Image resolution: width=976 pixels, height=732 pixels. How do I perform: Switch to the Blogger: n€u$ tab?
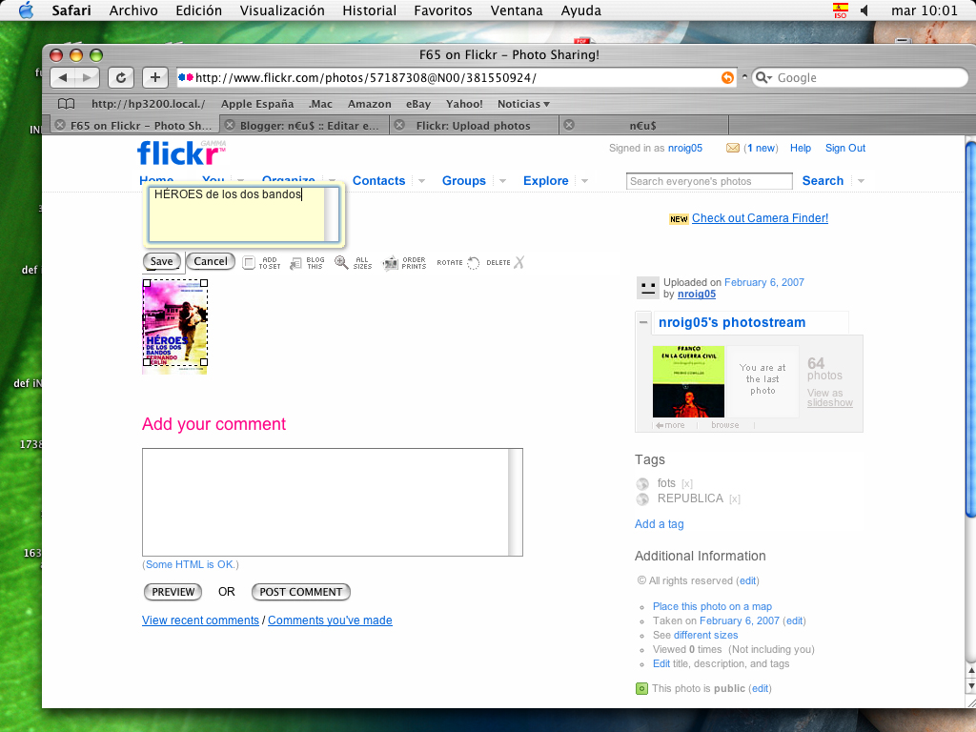(304, 125)
